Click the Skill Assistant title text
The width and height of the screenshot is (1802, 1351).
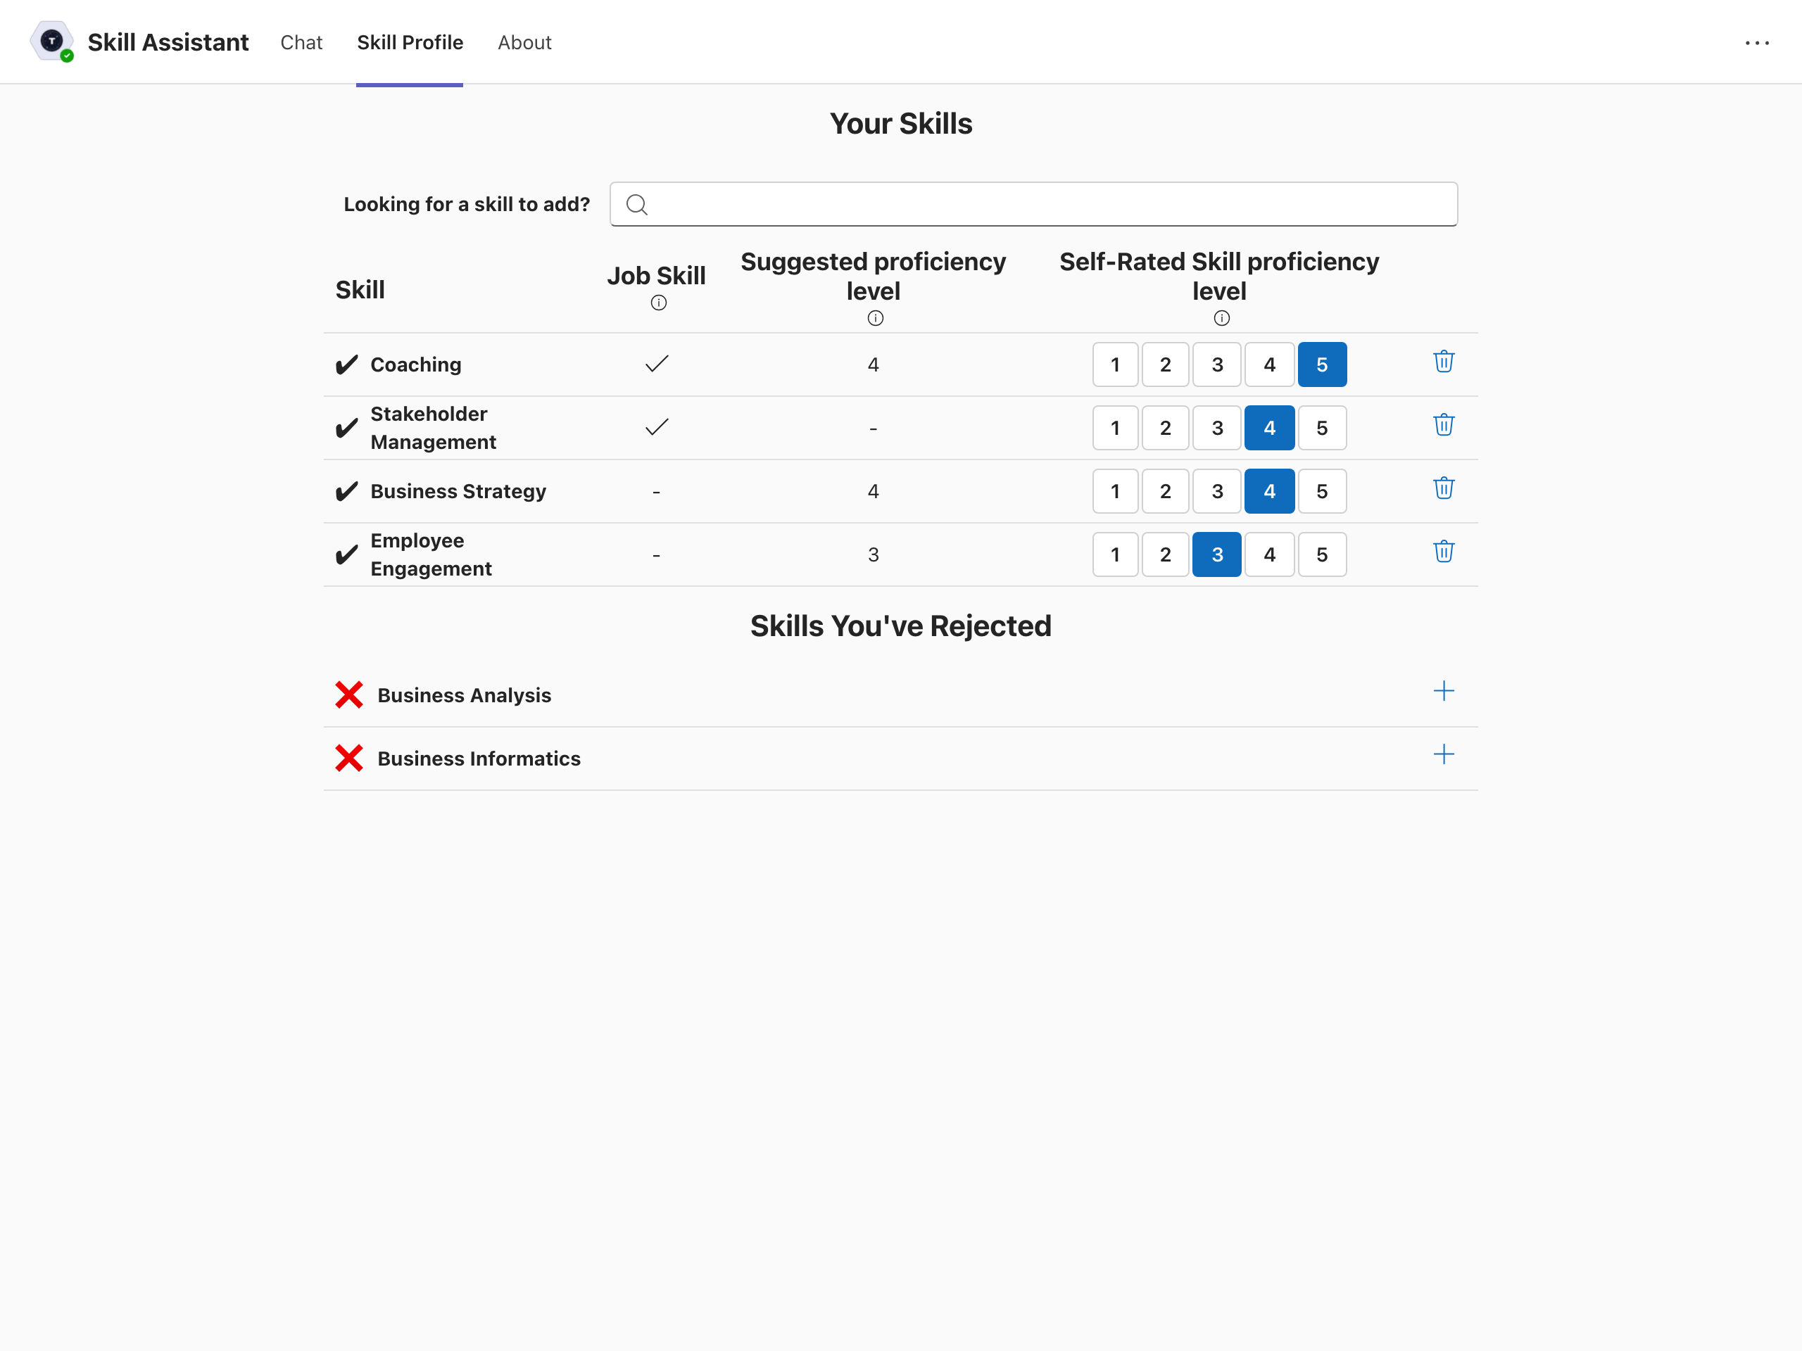point(168,42)
